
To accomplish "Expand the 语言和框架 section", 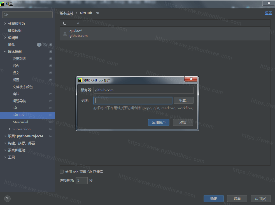I will click(x=5, y=150).
